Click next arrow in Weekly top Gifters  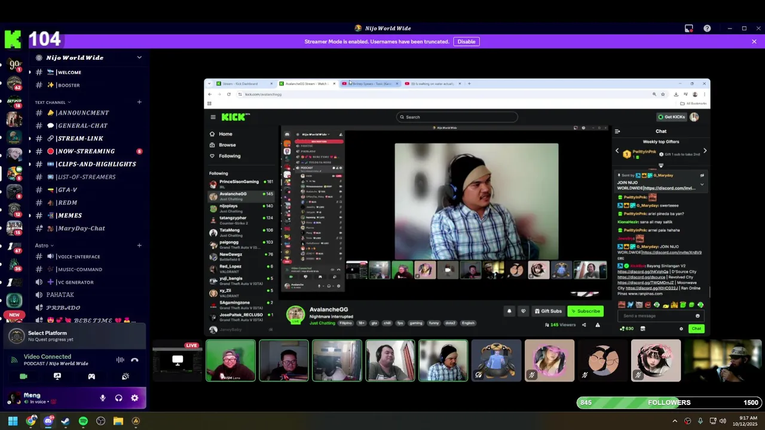pyautogui.click(x=705, y=151)
